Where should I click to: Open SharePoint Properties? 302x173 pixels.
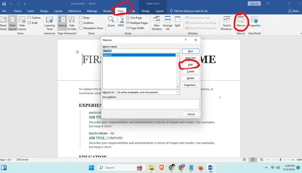tap(255, 22)
